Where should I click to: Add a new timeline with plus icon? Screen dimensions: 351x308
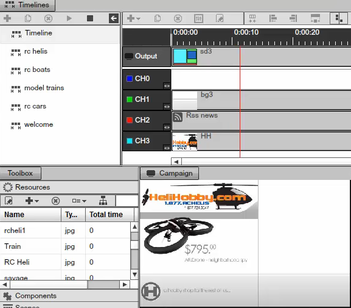coord(7,18)
